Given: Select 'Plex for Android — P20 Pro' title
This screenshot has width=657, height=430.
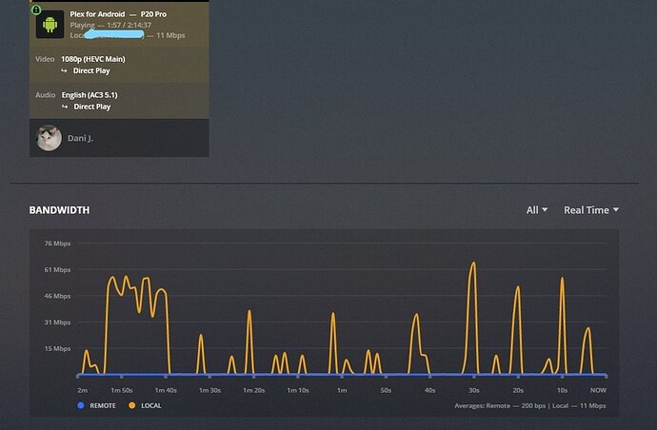Looking at the screenshot, I should pos(118,14).
